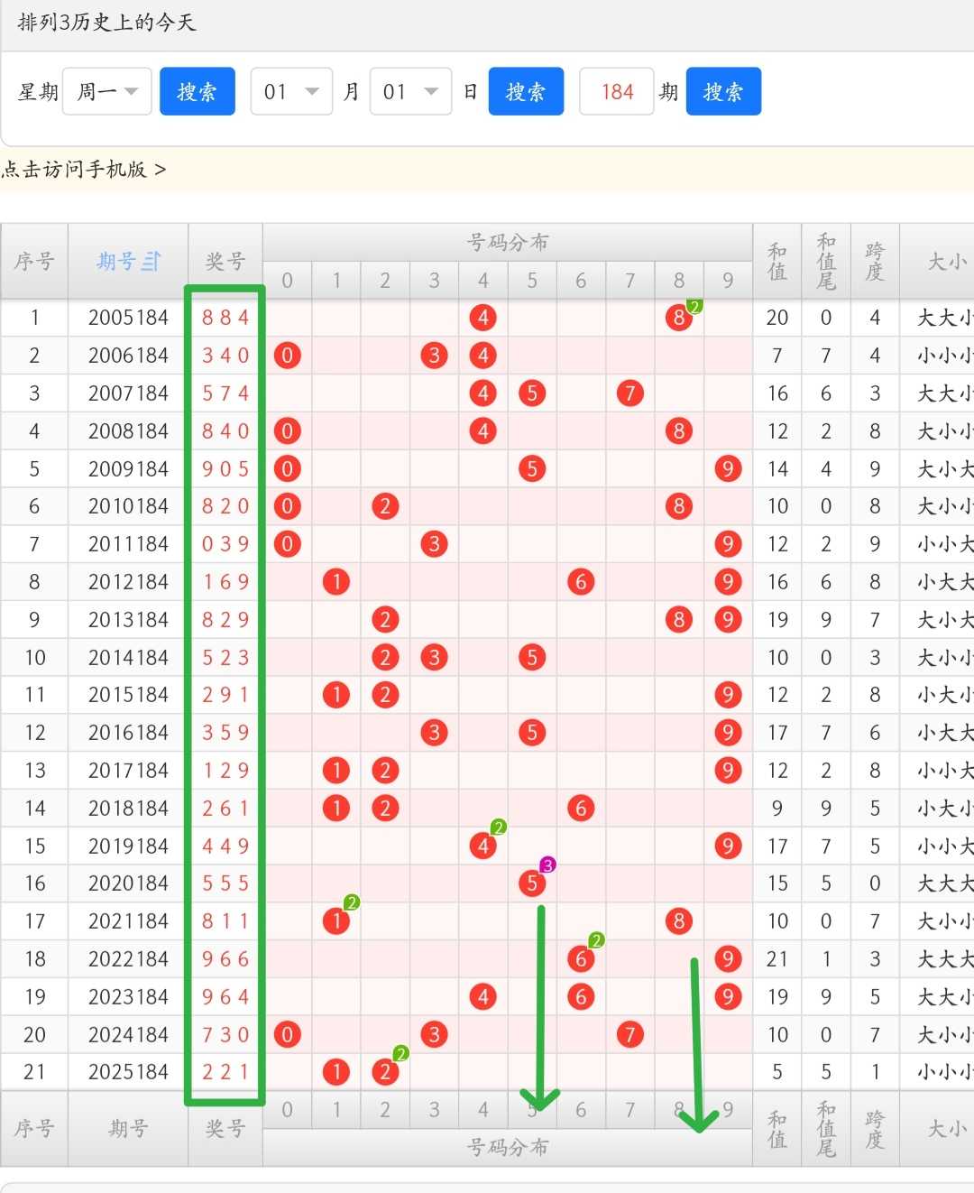Select issue number 2025184
This screenshot has width=974, height=1193.
tap(128, 1072)
